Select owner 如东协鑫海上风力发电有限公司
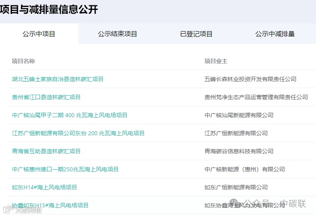 [x=245, y=205]
